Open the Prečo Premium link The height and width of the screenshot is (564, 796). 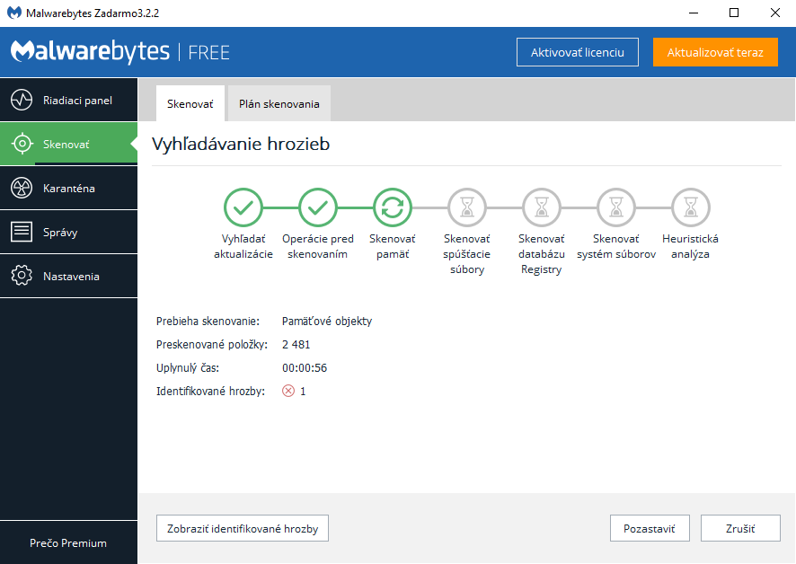point(68,542)
